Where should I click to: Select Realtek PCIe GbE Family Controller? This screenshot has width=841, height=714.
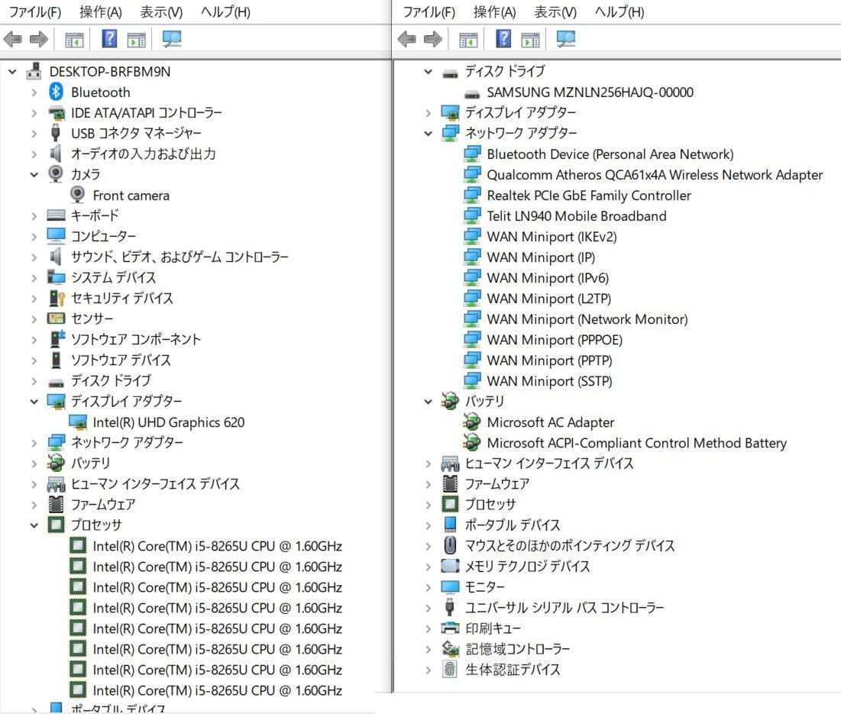tap(589, 195)
